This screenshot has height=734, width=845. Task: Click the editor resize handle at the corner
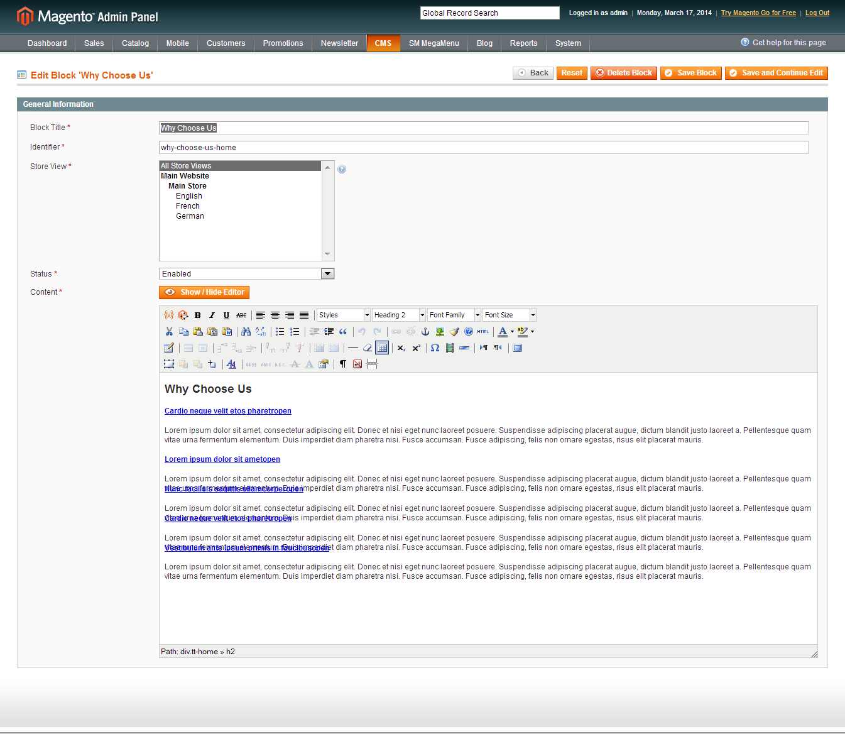pos(814,654)
